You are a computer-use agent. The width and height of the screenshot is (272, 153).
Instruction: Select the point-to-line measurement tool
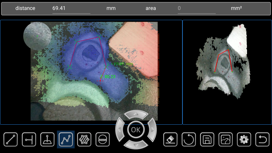[29, 140]
